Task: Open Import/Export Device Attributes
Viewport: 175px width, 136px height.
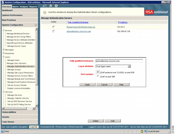Action: pyautogui.click(x=20, y=43)
